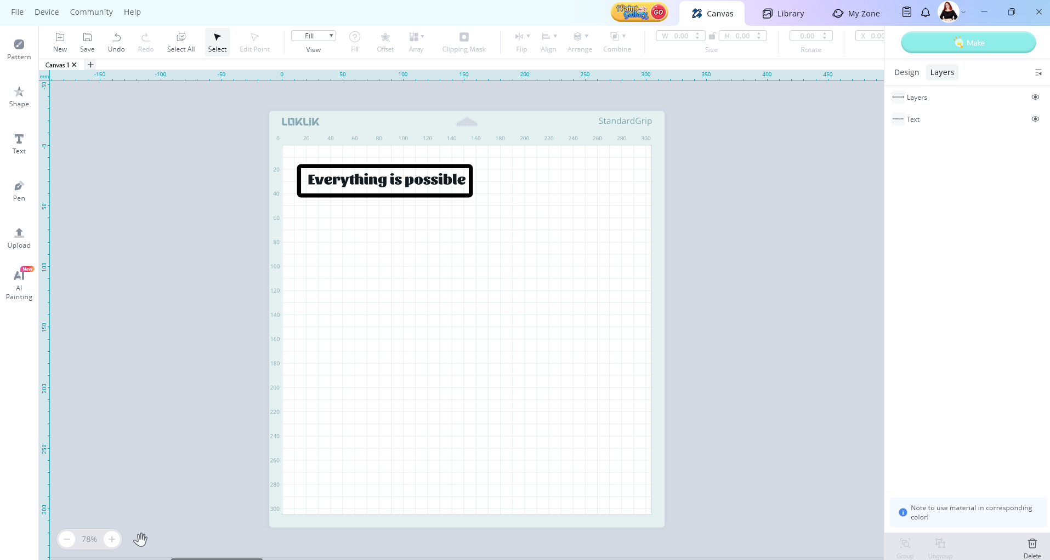Expand the Fill view dropdown
This screenshot has height=560, width=1050.
(314, 36)
